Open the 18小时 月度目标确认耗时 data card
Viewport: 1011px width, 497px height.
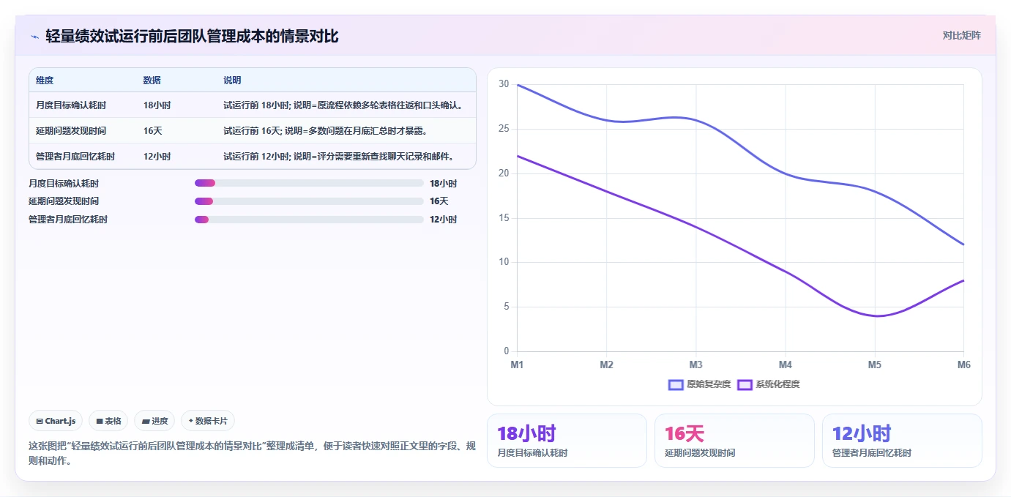(567, 441)
